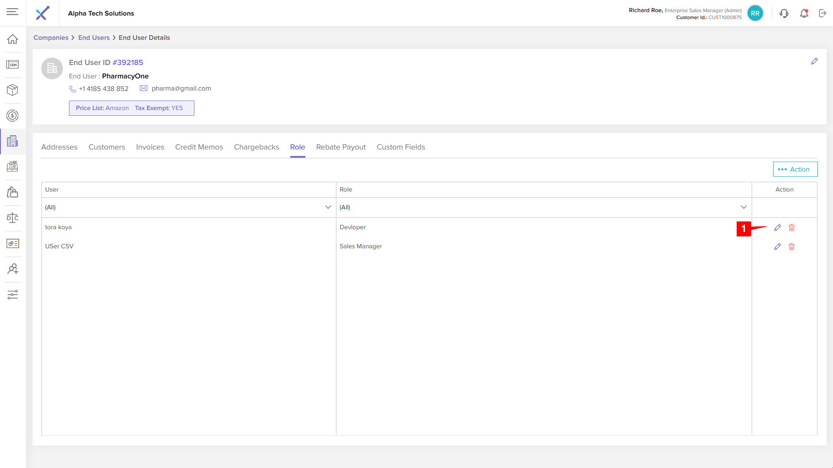Open the balance scale sidebar icon

click(13, 218)
